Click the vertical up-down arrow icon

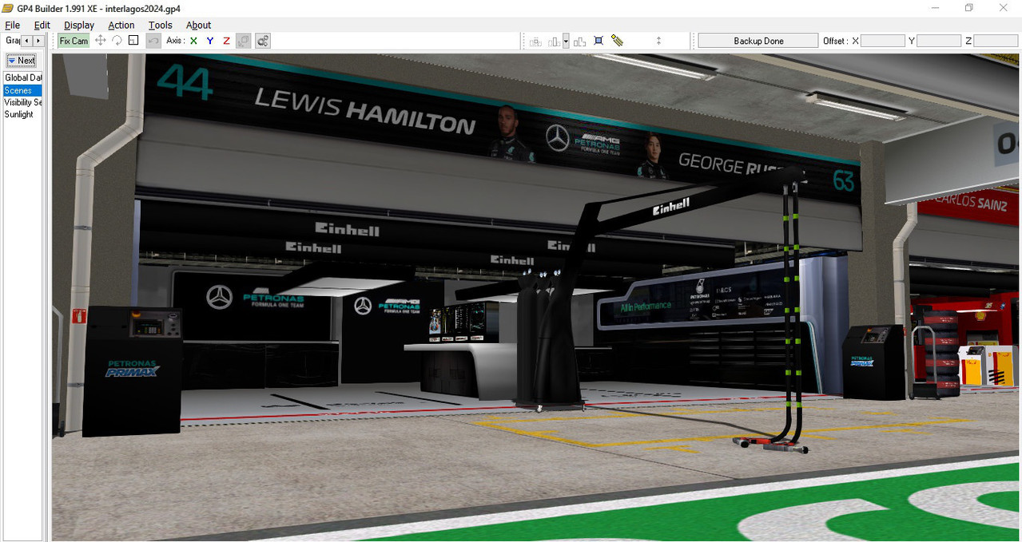tap(658, 41)
